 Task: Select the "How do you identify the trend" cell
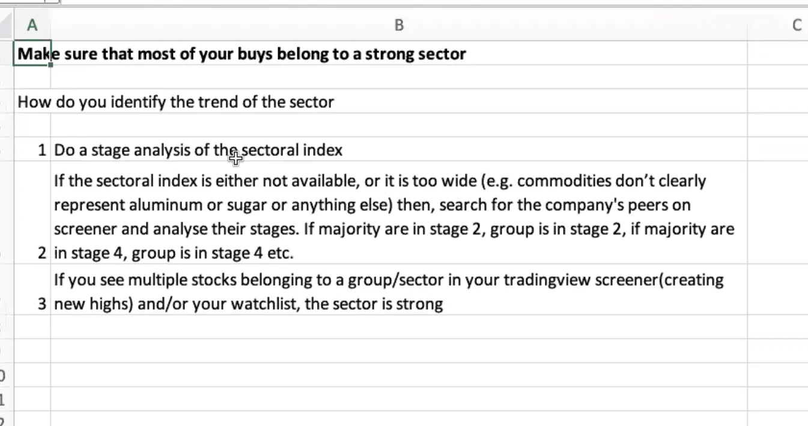click(32, 102)
